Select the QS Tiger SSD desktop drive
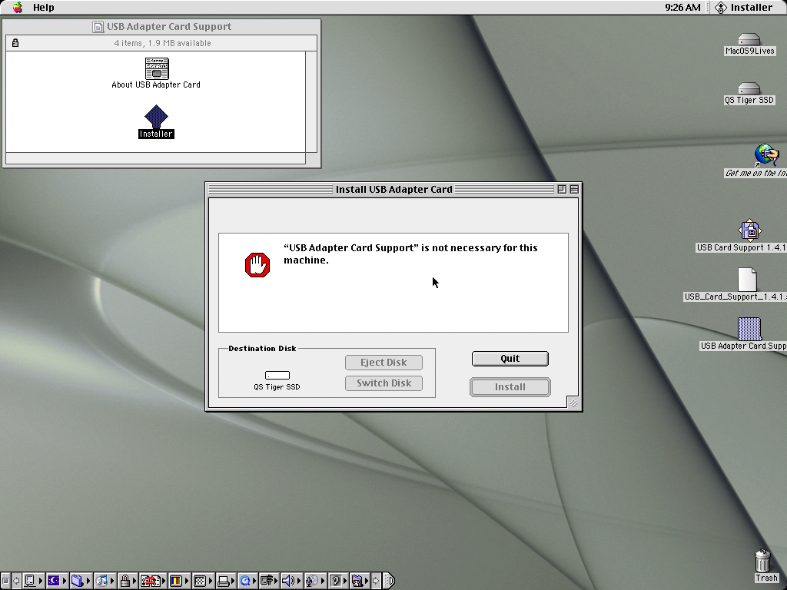 click(749, 93)
